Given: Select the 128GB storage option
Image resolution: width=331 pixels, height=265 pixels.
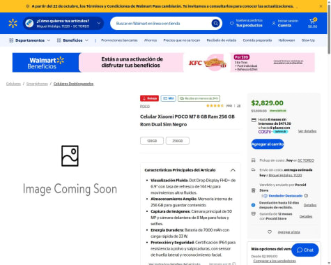Looking at the screenshot, I should point(152,141).
